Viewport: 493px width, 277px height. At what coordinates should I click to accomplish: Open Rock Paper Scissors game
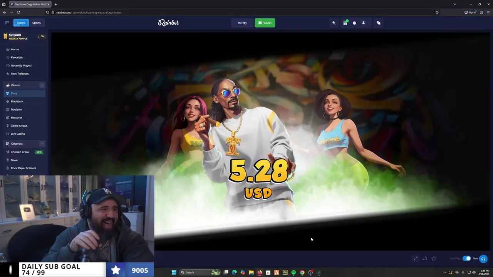coord(23,168)
